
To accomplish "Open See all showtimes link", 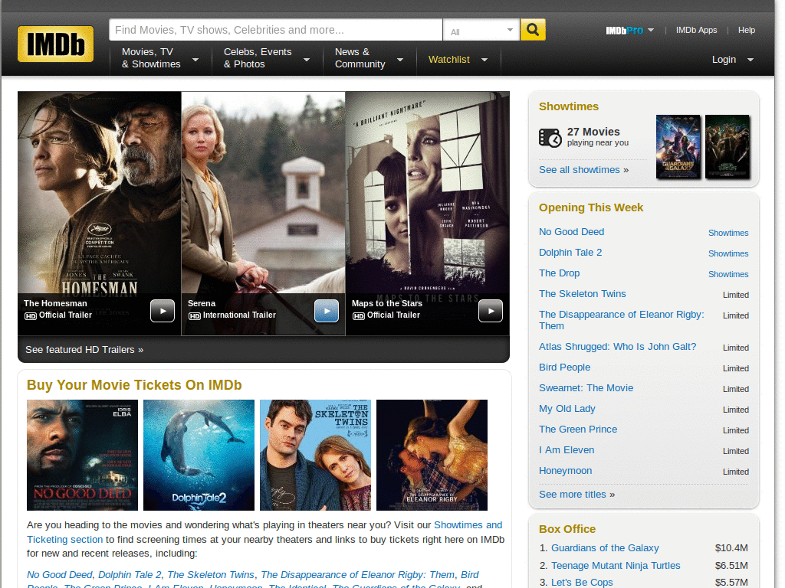I will pos(583,169).
